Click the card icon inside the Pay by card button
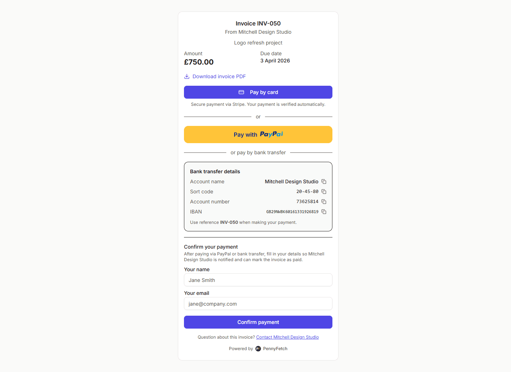The width and height of the screenshot is (511, 372). click(241, 92)
